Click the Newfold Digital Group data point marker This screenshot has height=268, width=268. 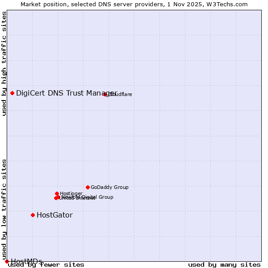point(58,197)
